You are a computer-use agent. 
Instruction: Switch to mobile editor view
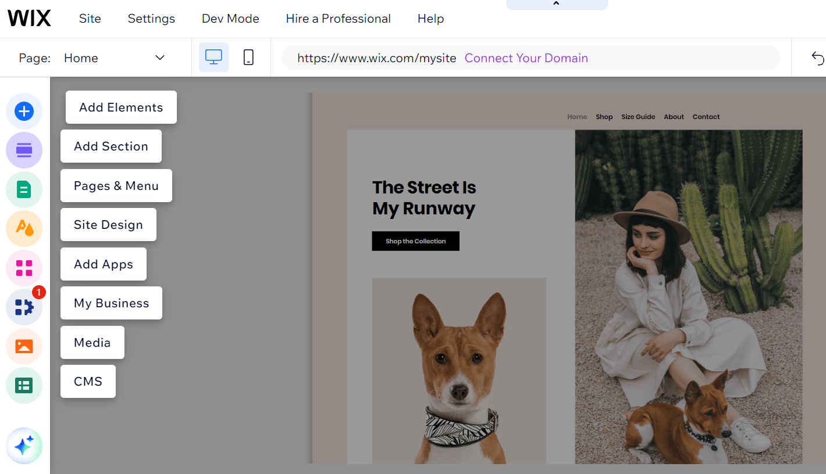(248, 57)
